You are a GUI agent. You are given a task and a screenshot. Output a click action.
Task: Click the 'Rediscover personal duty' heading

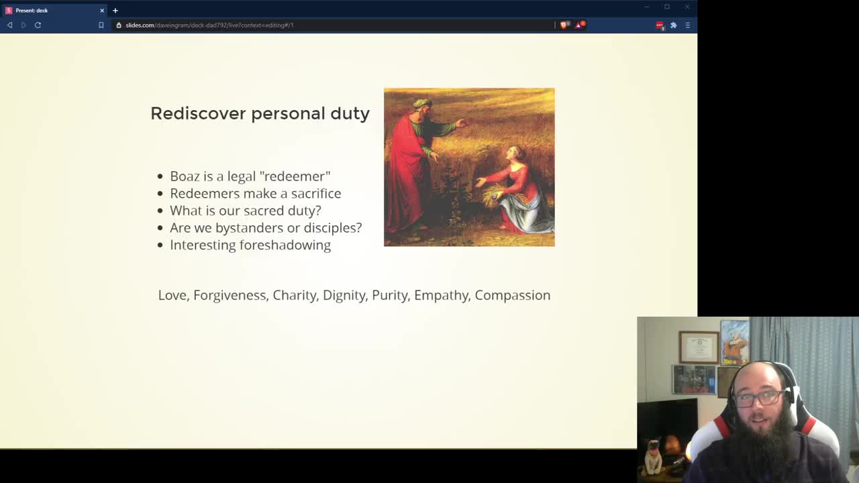[260, 113]
